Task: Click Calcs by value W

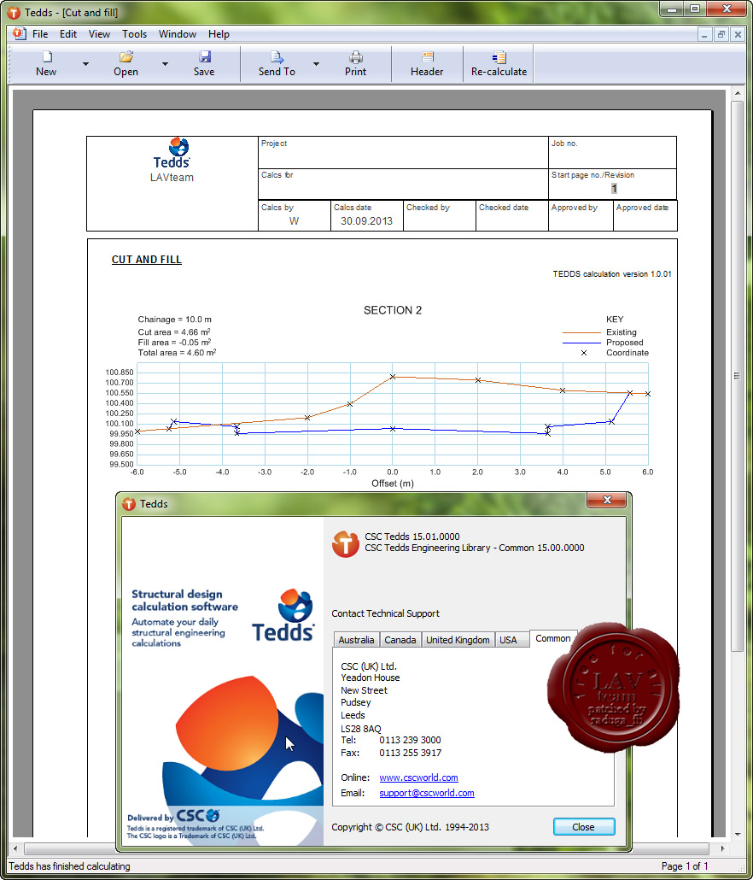Action: pos(294,221)
